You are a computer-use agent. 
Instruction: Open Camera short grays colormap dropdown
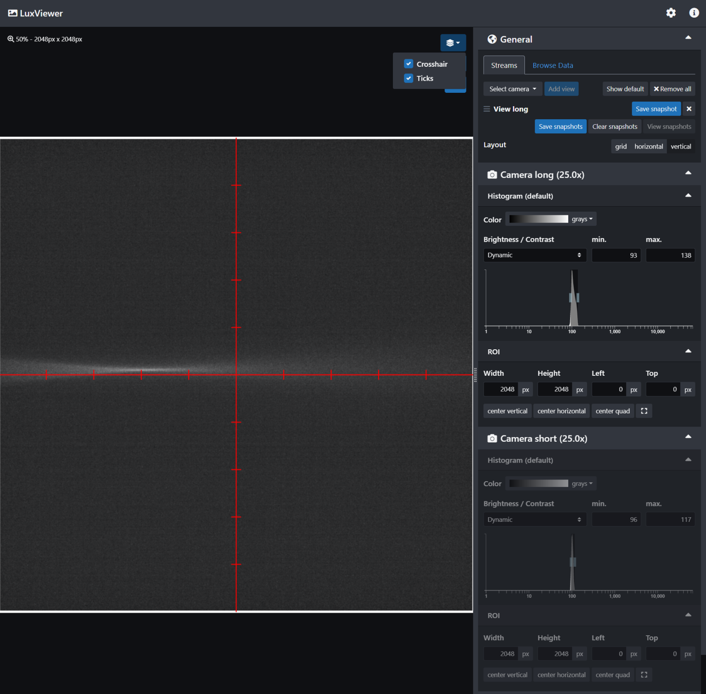582,484
